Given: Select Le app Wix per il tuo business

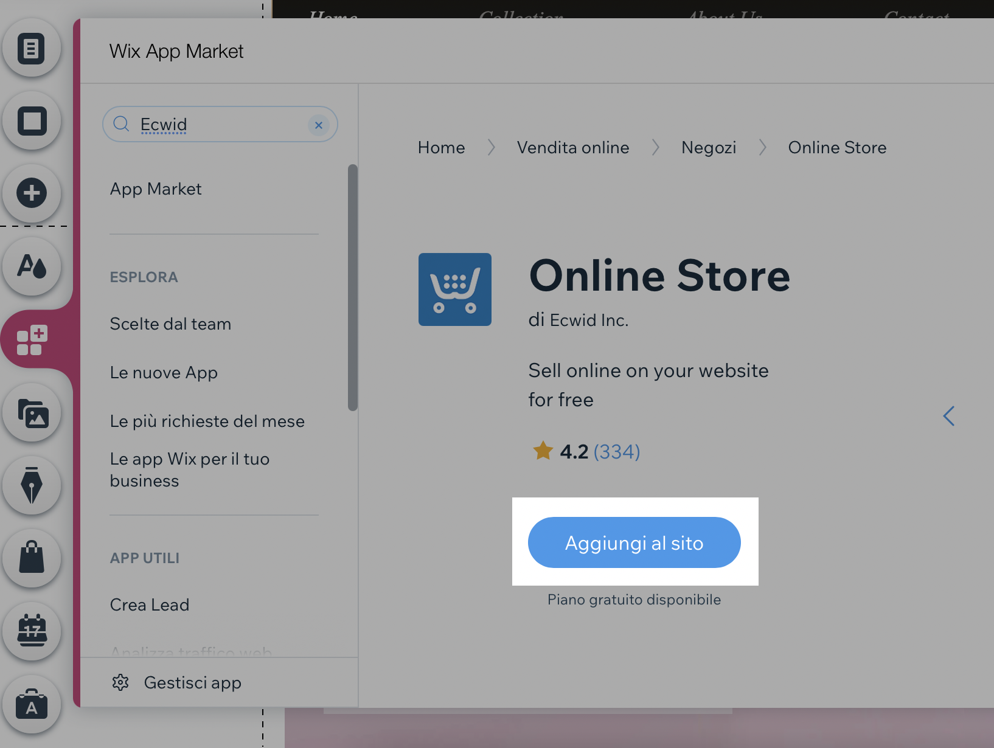Looking at the screenshot, I should 190,469.
